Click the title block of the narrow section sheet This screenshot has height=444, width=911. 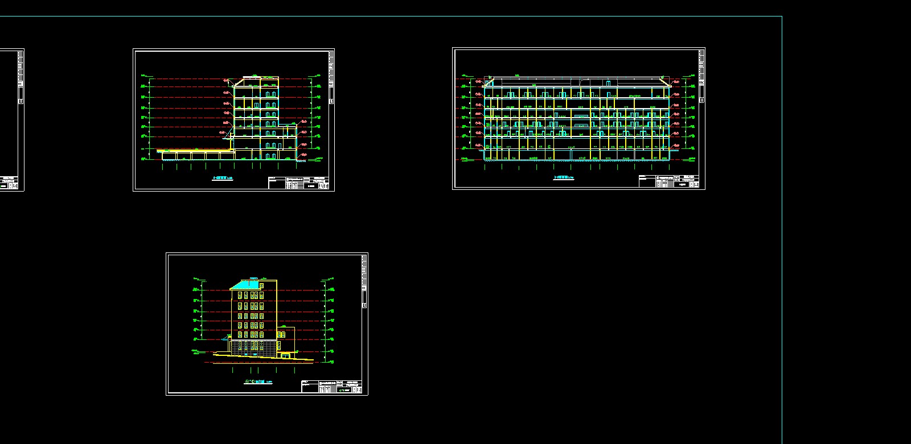(x=298, y=182)
